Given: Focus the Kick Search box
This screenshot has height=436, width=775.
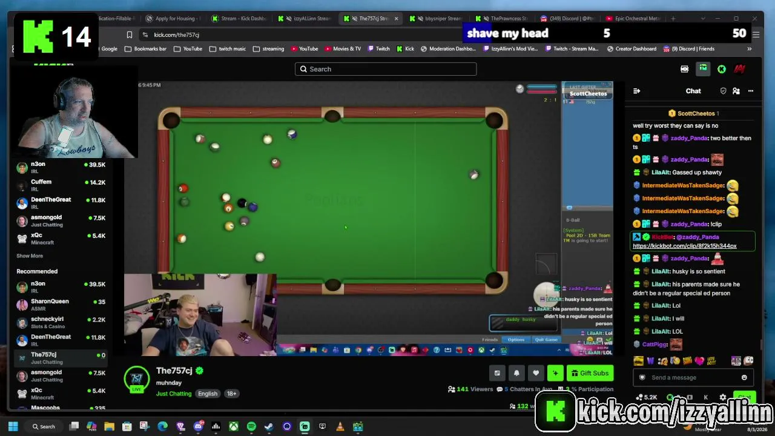Looking at the screenshot, I should coord(386,69).
